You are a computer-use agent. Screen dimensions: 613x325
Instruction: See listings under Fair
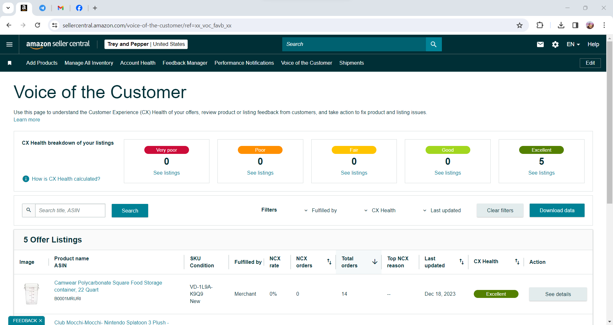coord(354,173)
